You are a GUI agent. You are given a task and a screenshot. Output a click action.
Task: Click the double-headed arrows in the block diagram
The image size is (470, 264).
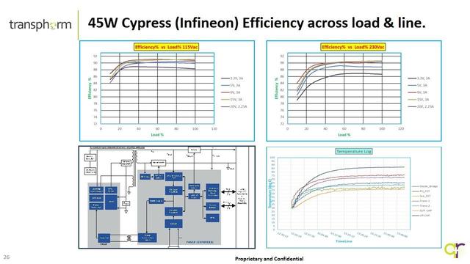click(228, 199)
